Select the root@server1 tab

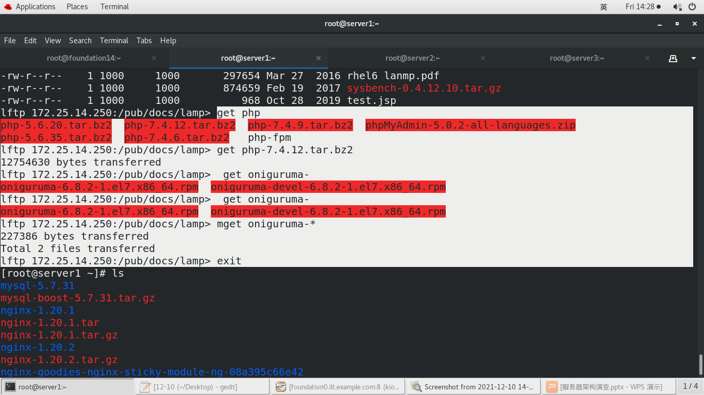pos(248,58)
